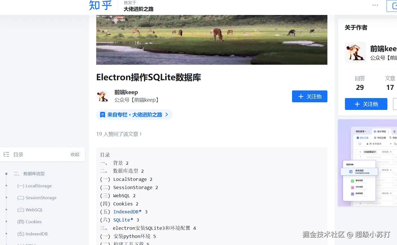Screen dimensions: 397x245
Task: Click the sparkle icon after IndexedDB
Action: tap(140, 211)
